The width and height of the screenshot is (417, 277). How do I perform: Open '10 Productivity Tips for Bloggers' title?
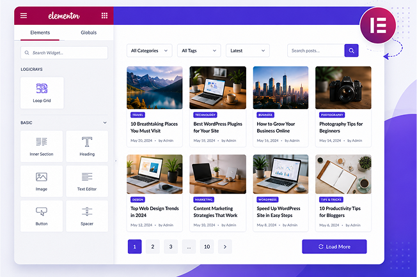point(340,212)
